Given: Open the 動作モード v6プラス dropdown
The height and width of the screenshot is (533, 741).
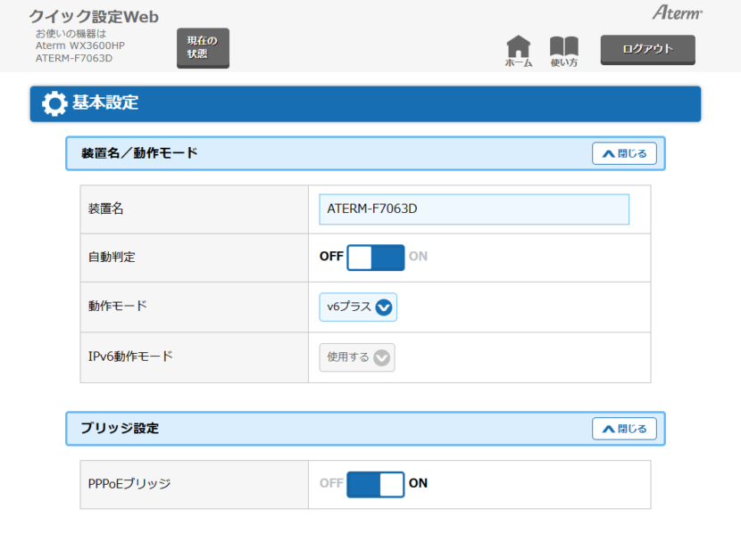Looking at the screenshot, I should point(358,307).
